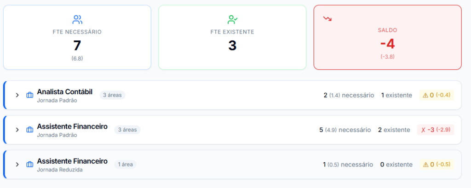Click the people icon above FTE Necessário
This screenshot has width=471, height=188.
click(77, 19)
